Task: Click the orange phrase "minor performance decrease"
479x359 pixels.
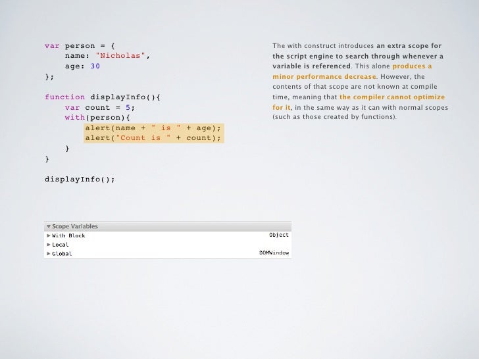Action: [324, 77]
